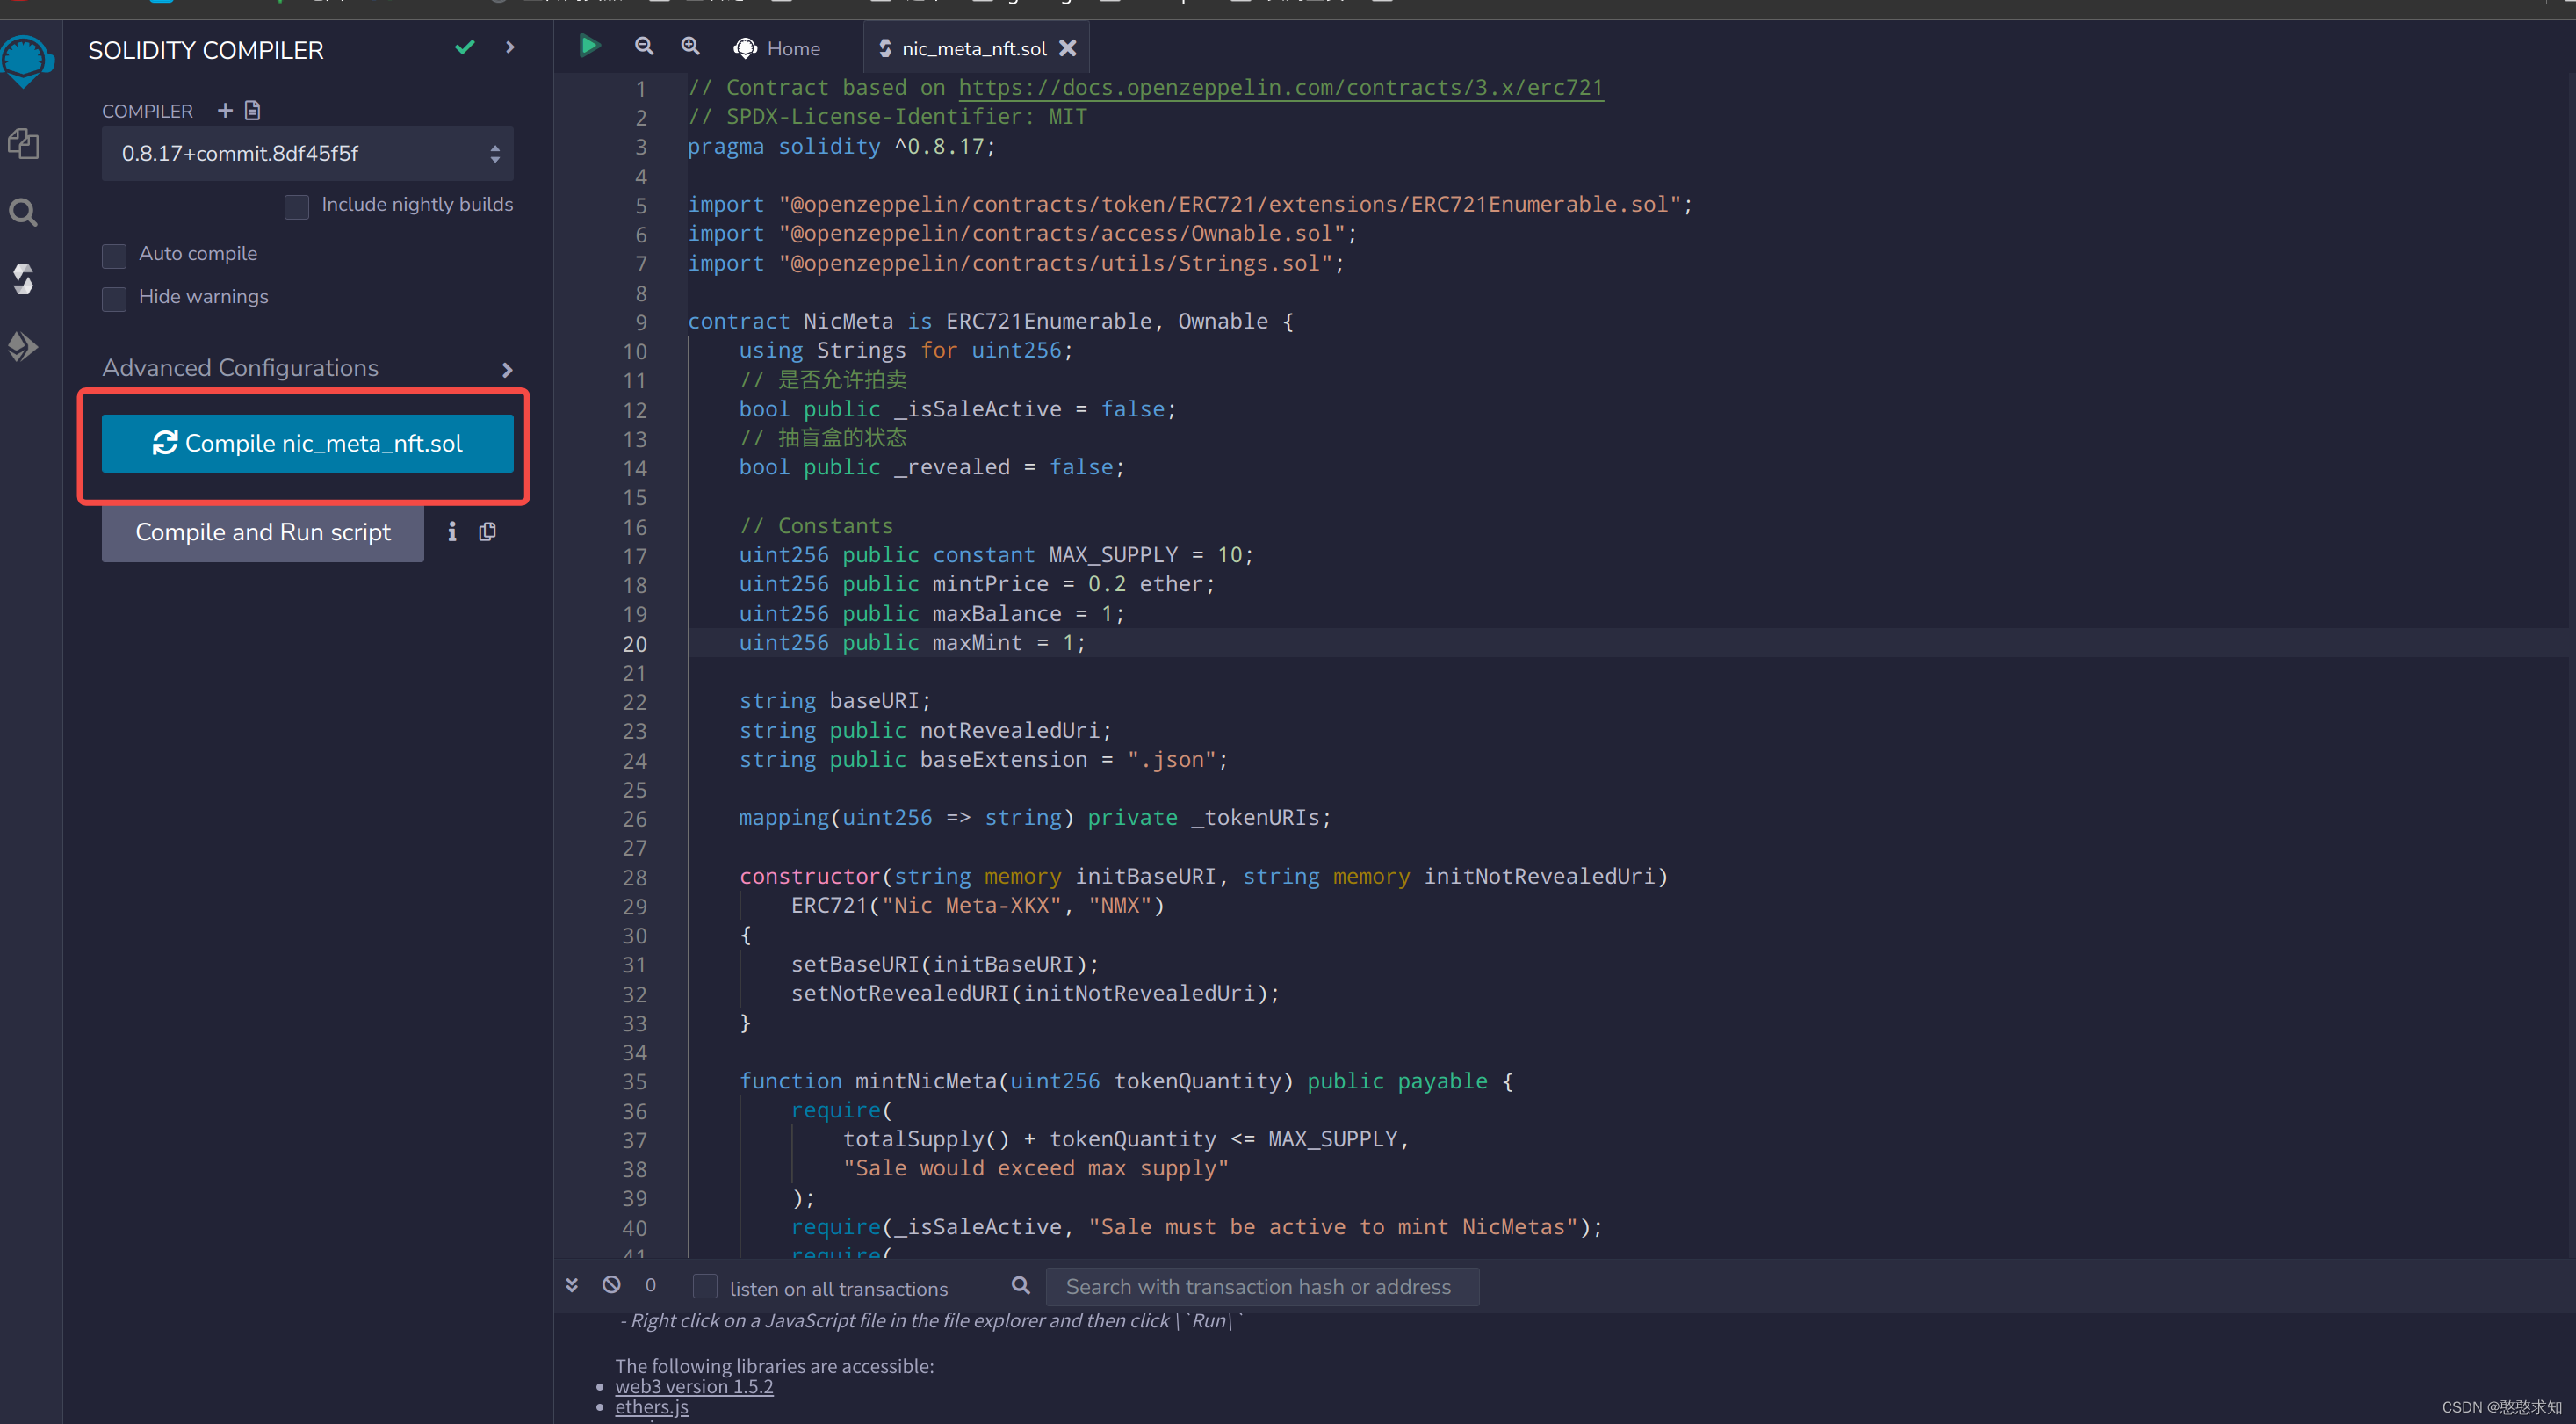Select the Solidity compiler sidebar icon
The image size is (2576, 1424).
pos(23,279)
